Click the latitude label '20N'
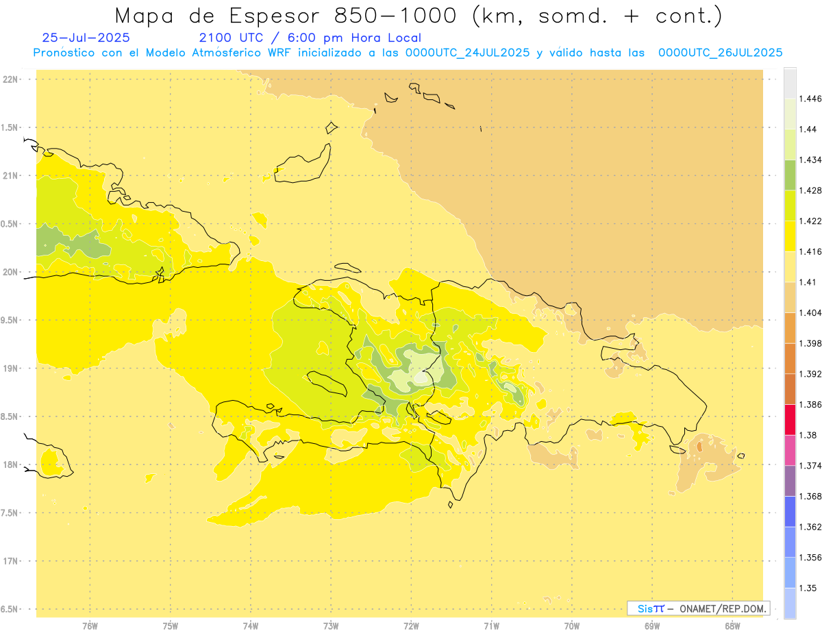 point(10,272)
